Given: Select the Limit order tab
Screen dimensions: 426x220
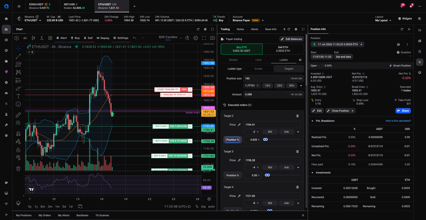Looking at the screenshot, I should (x=258, y=60).
